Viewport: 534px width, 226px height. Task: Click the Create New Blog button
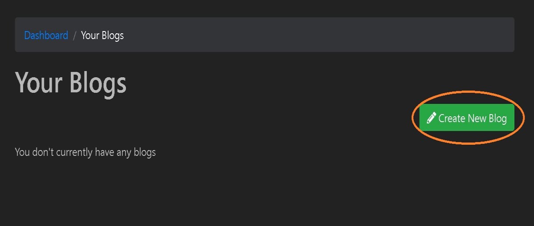coord(467,118)
